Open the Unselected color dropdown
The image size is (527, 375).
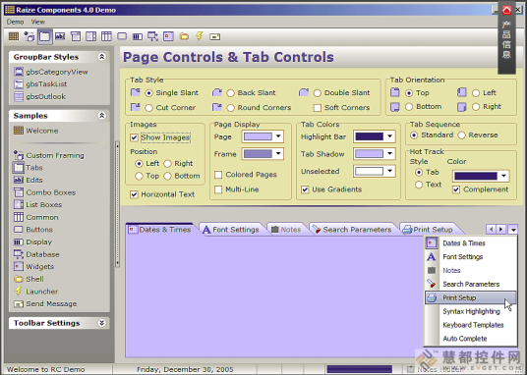click(x=389, y=171)
